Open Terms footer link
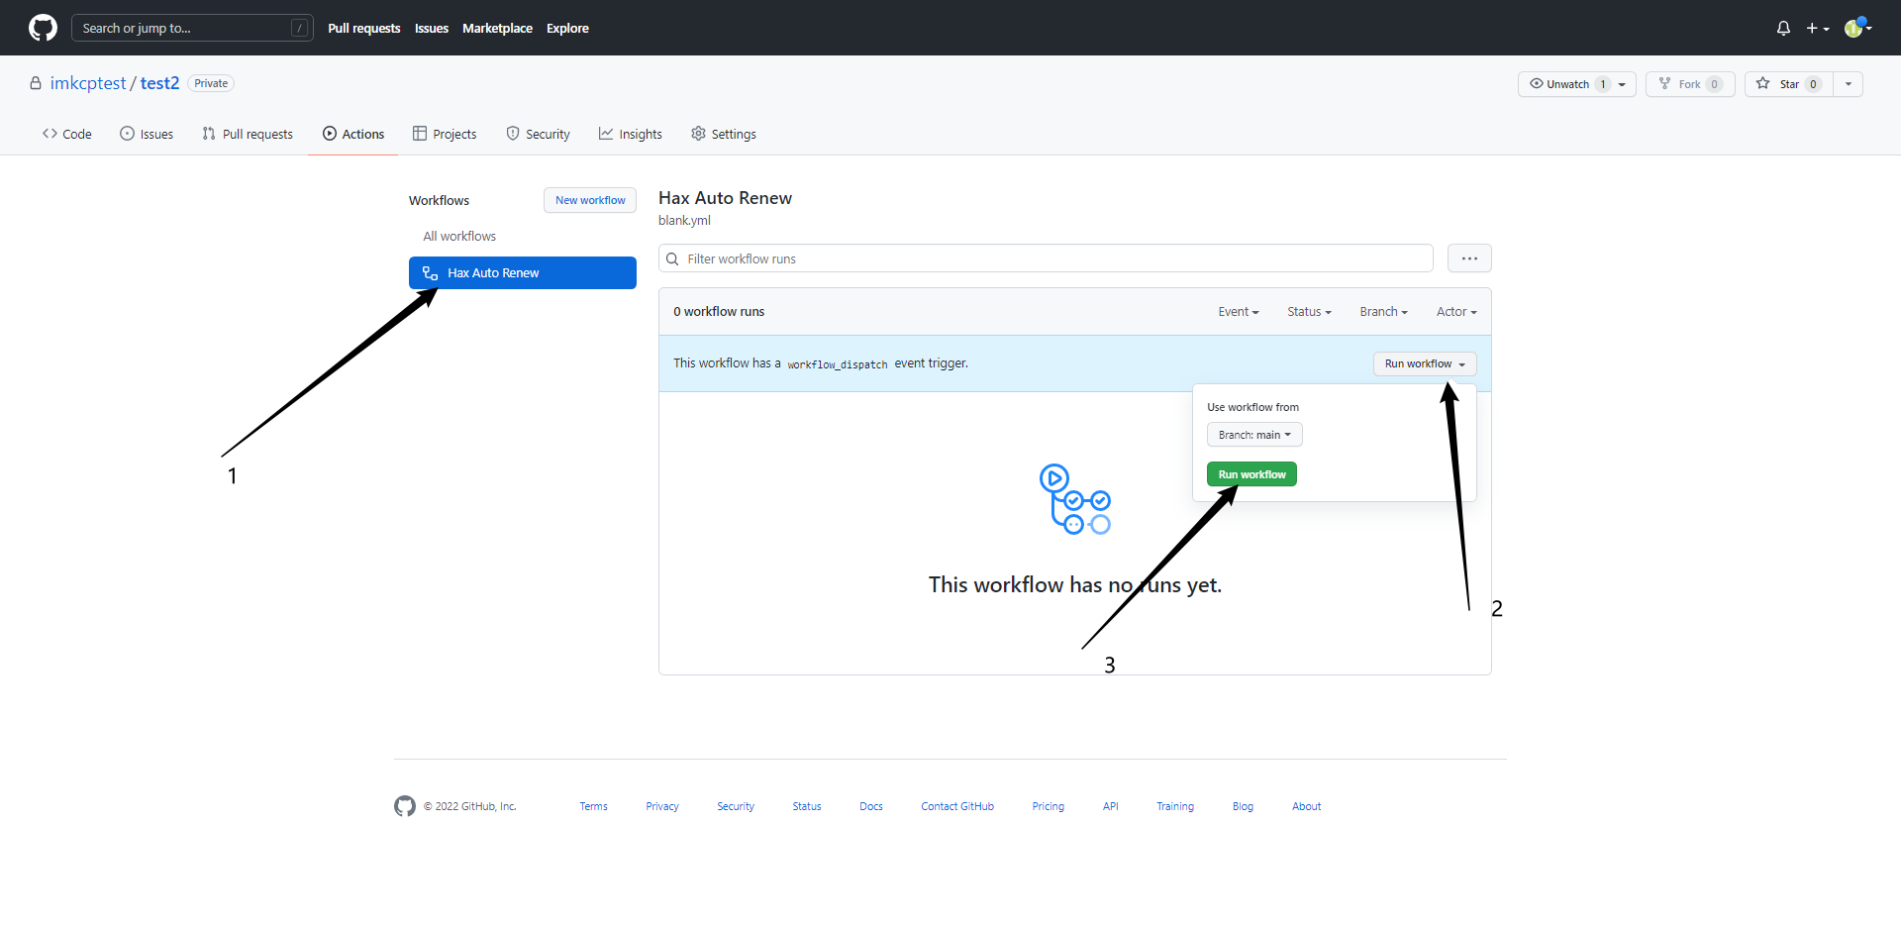Image resolution: width=1901 pixels, height=928 pixels. pos(594,806)
